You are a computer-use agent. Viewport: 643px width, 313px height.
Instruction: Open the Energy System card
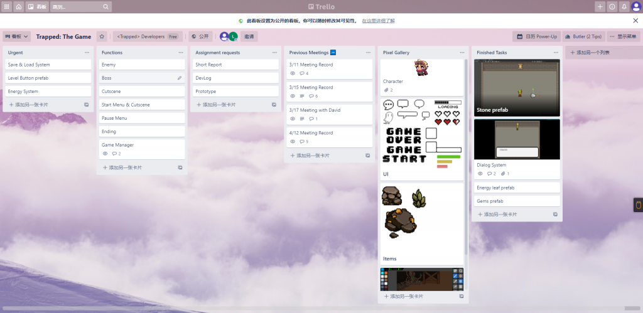[x=48, y=92]
